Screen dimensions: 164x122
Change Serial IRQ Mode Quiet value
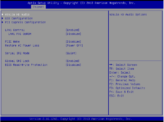tap(71, 53)
